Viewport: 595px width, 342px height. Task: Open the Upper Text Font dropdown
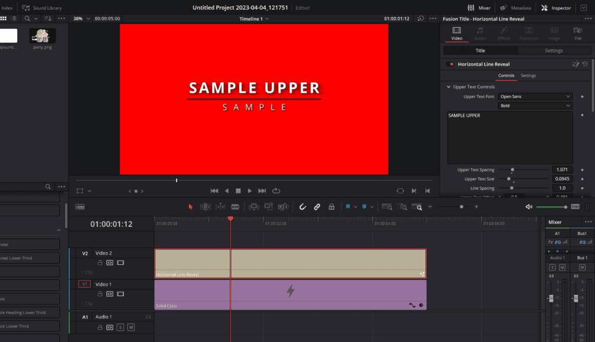(535, 97)
